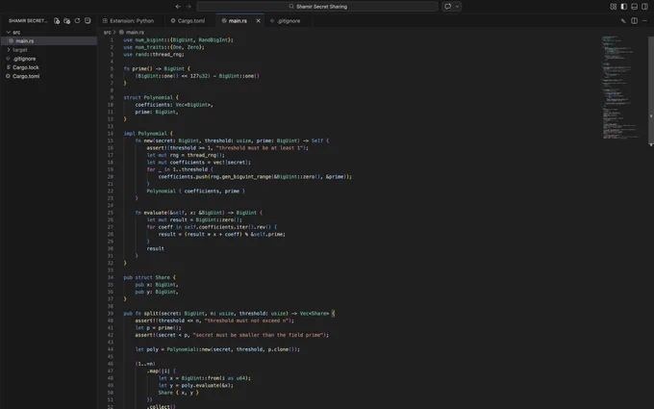Go back with the left navigation arrow
The image size is (654, 409).
point(178,7)
